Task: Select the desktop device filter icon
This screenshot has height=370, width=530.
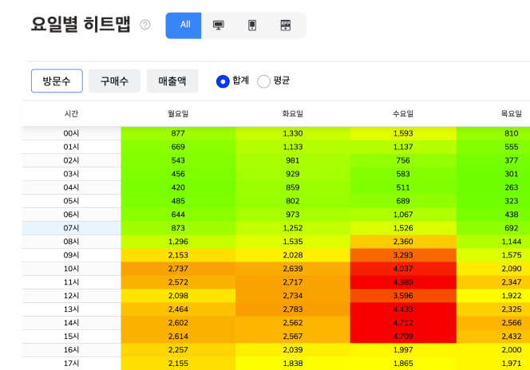Action: tap(219, 25)
